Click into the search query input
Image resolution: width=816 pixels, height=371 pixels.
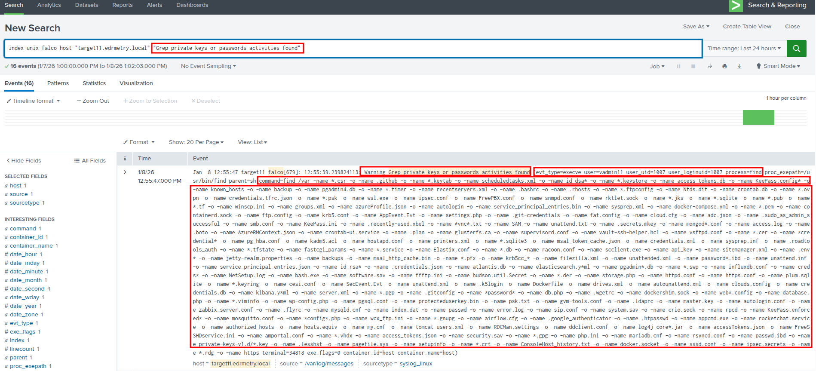point(473,48)
